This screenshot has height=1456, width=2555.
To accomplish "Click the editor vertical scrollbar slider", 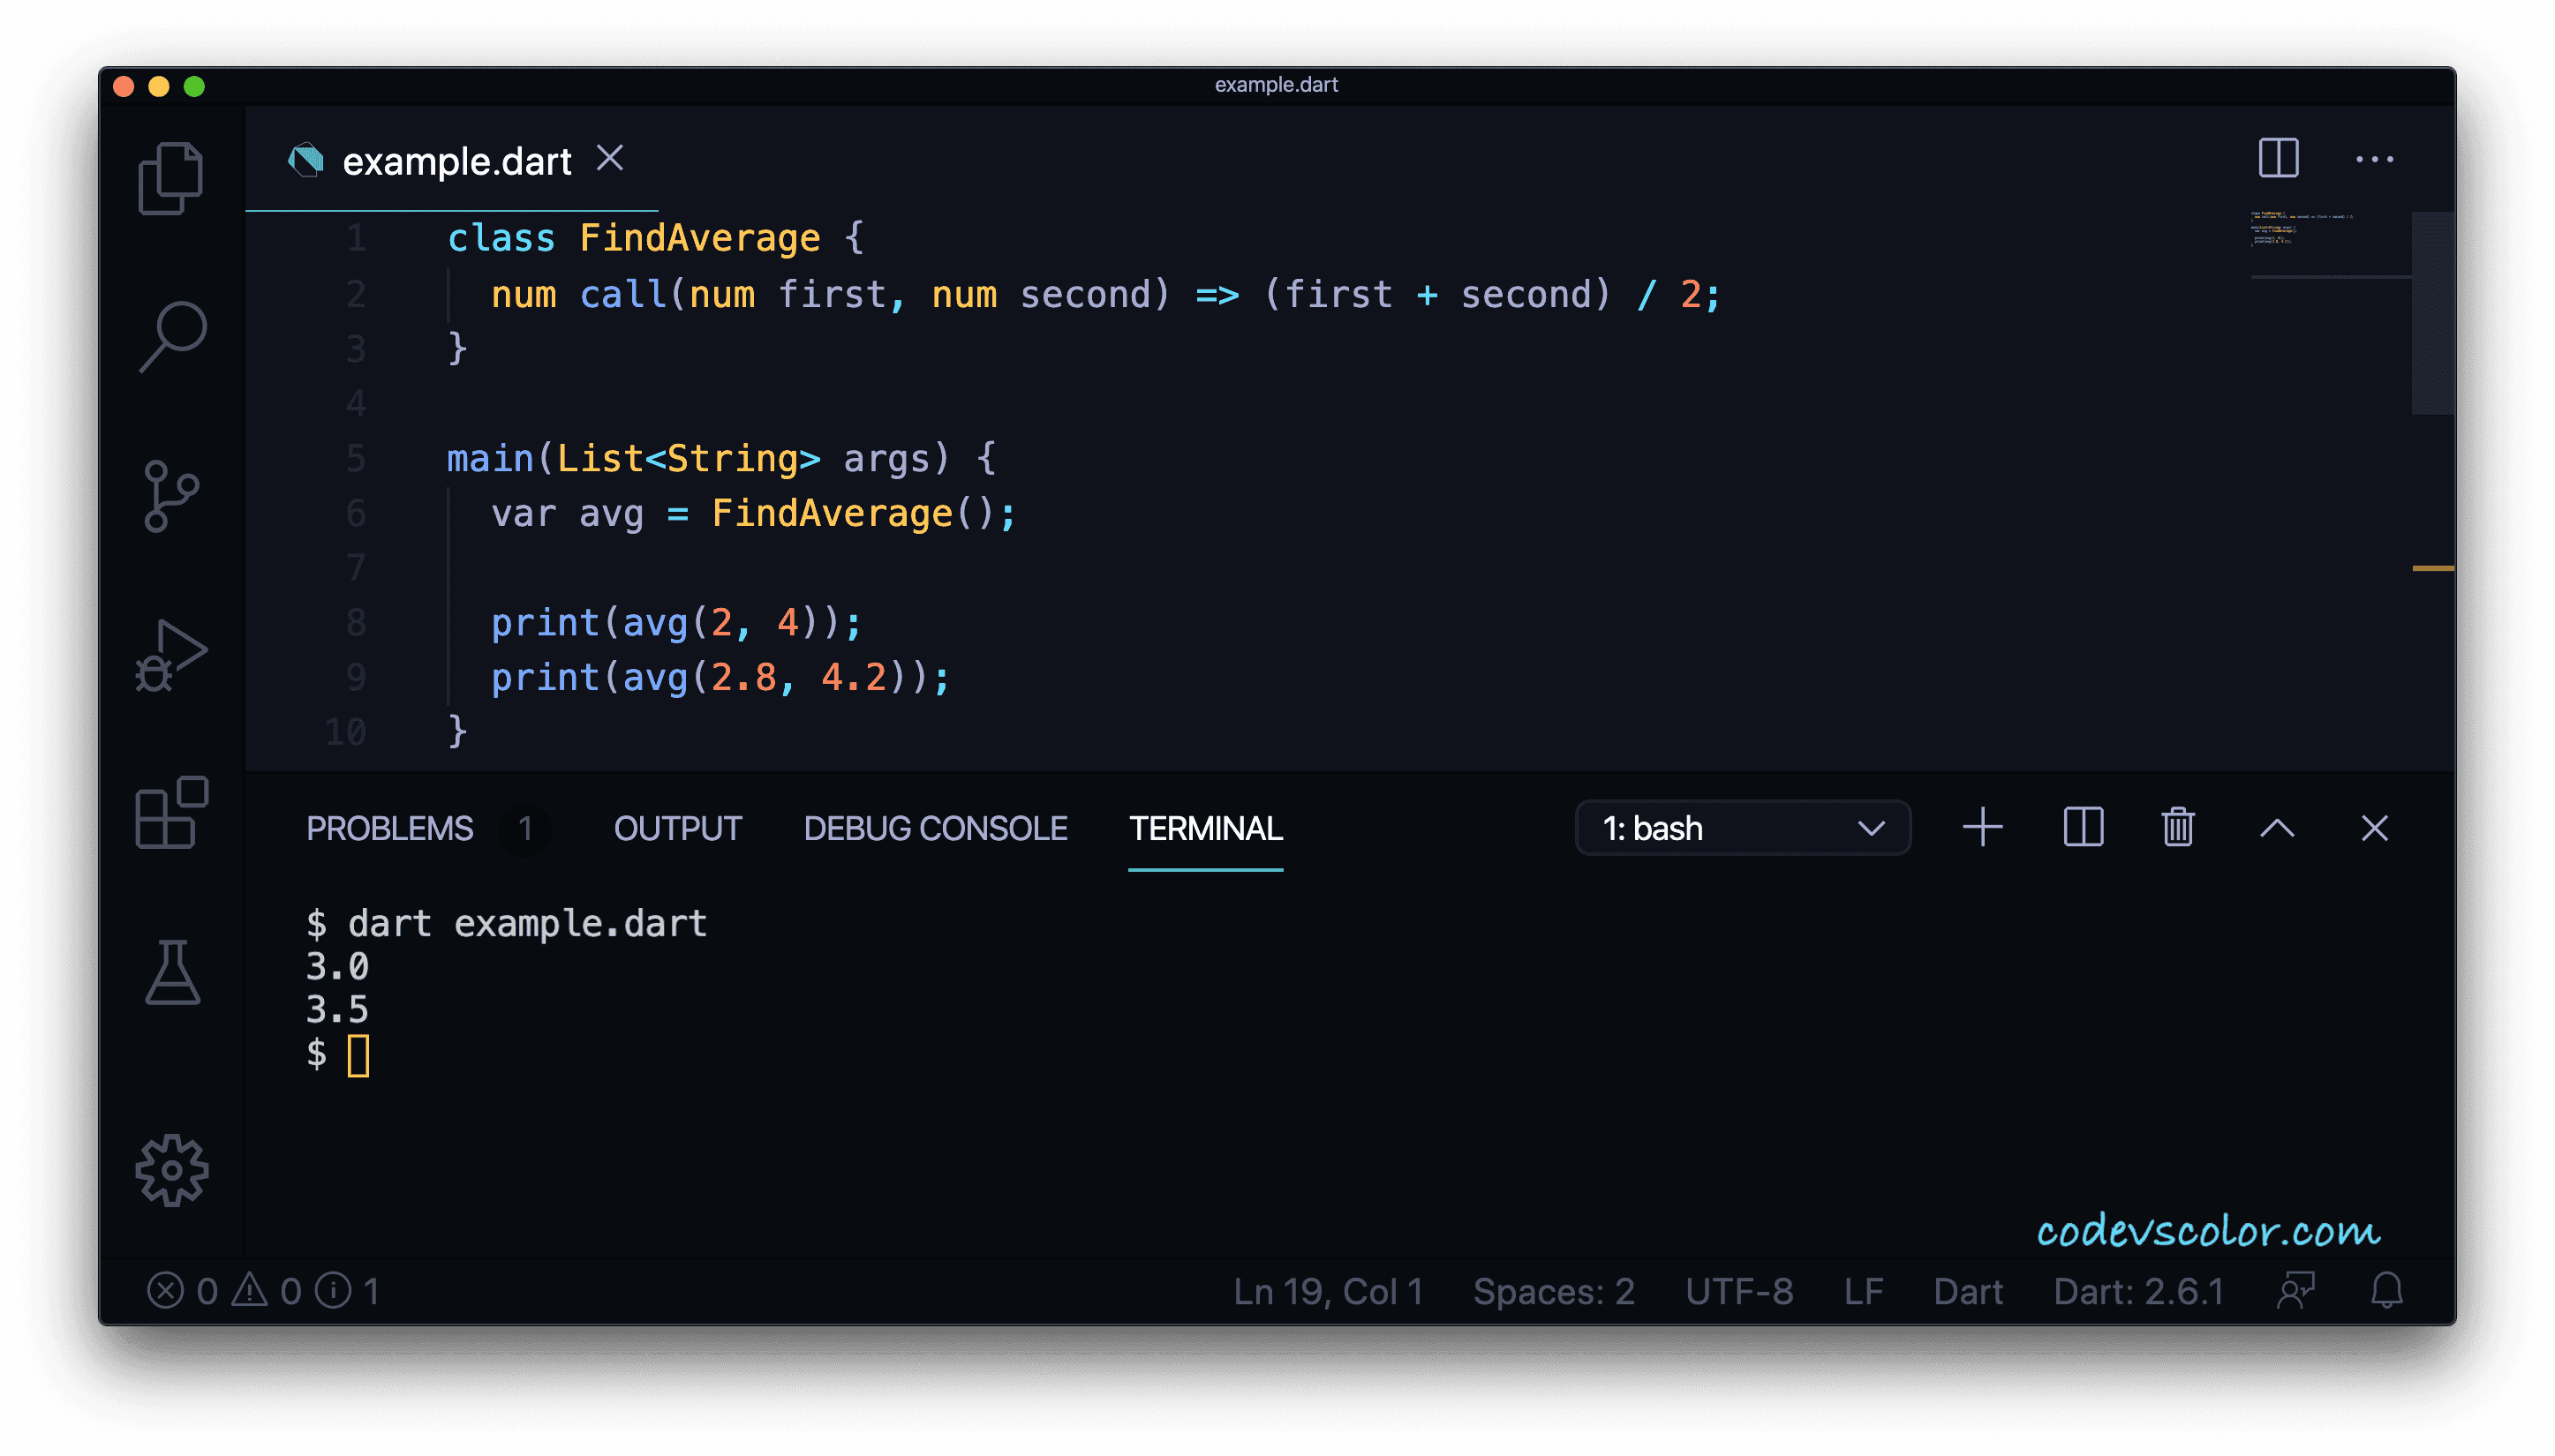I will click(2432, 312).
